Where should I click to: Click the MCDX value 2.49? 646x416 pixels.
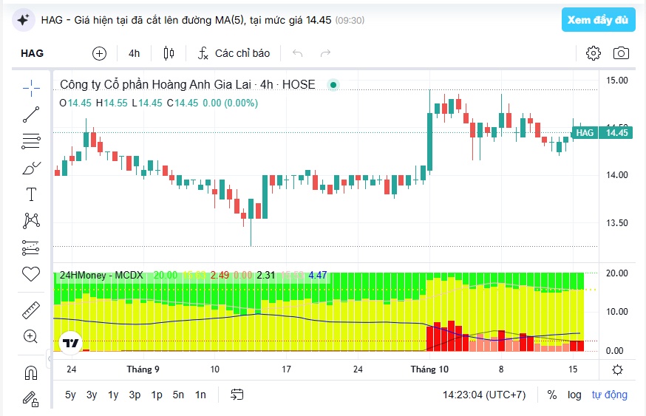point(220,275)
